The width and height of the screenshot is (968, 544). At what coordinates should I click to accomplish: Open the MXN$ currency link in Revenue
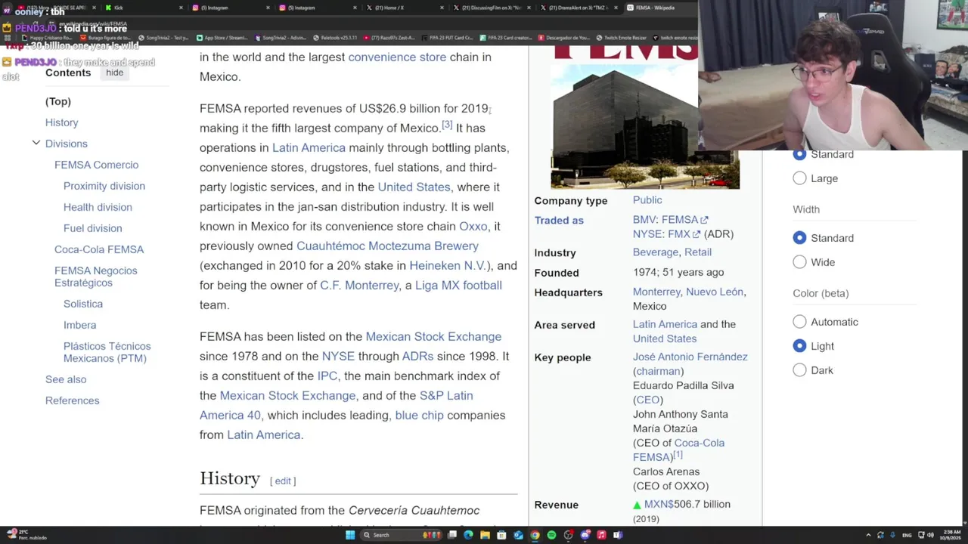click(658, 504)
